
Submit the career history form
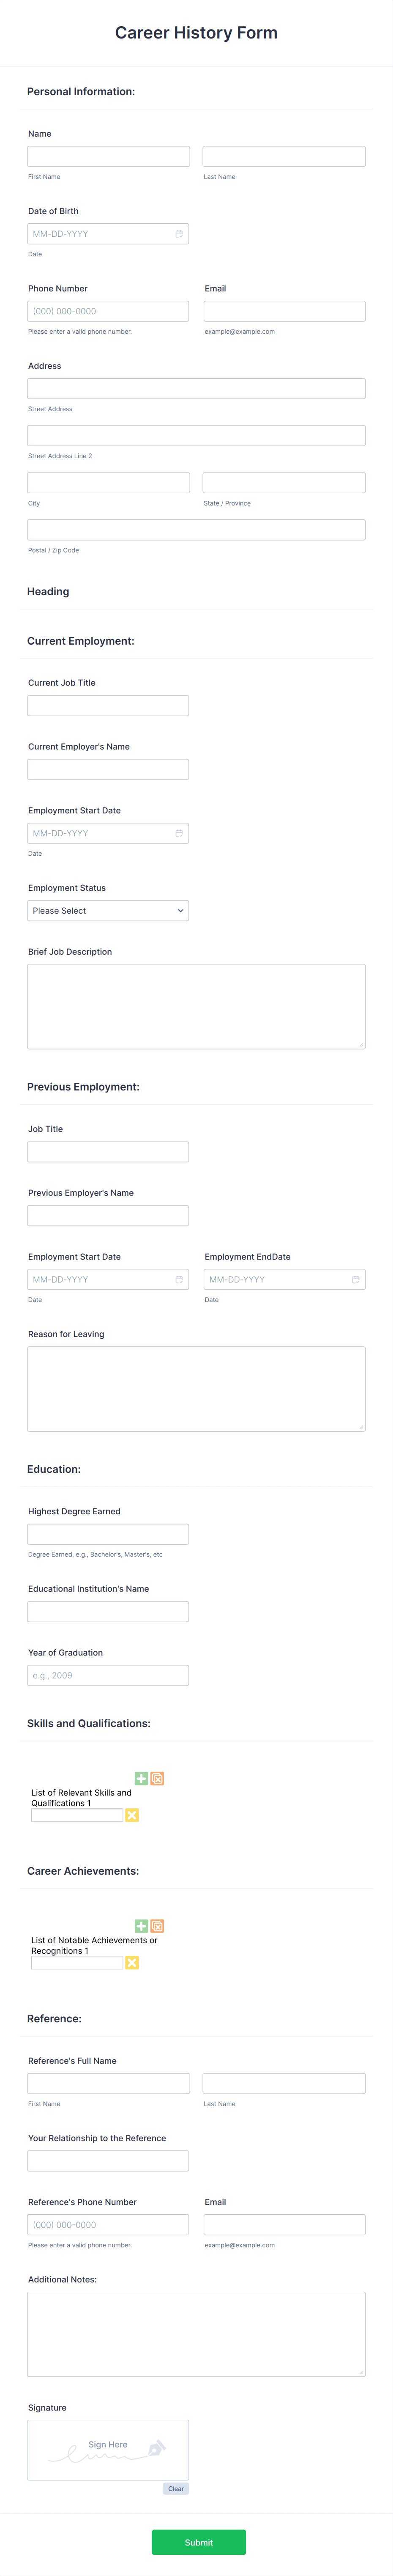[199, 2542]
